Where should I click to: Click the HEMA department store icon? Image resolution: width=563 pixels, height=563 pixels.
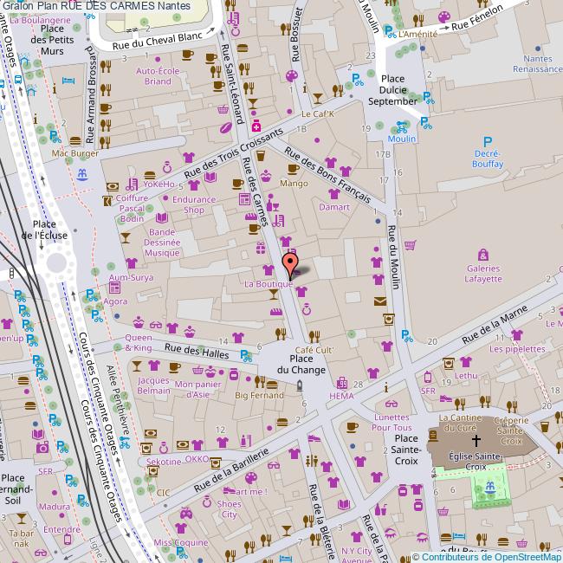click(x=342, y=383)
